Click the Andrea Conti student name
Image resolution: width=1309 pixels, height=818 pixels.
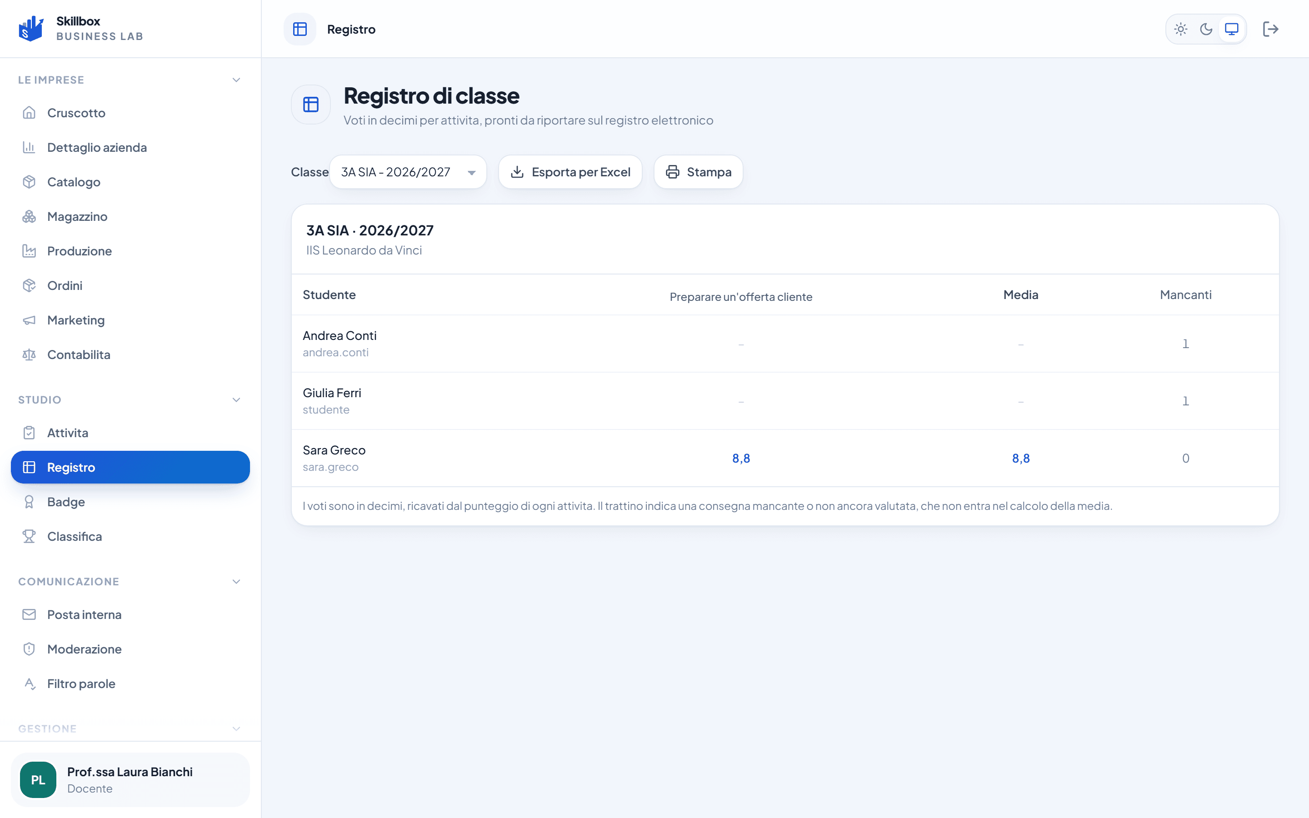(x=340, y=335)
